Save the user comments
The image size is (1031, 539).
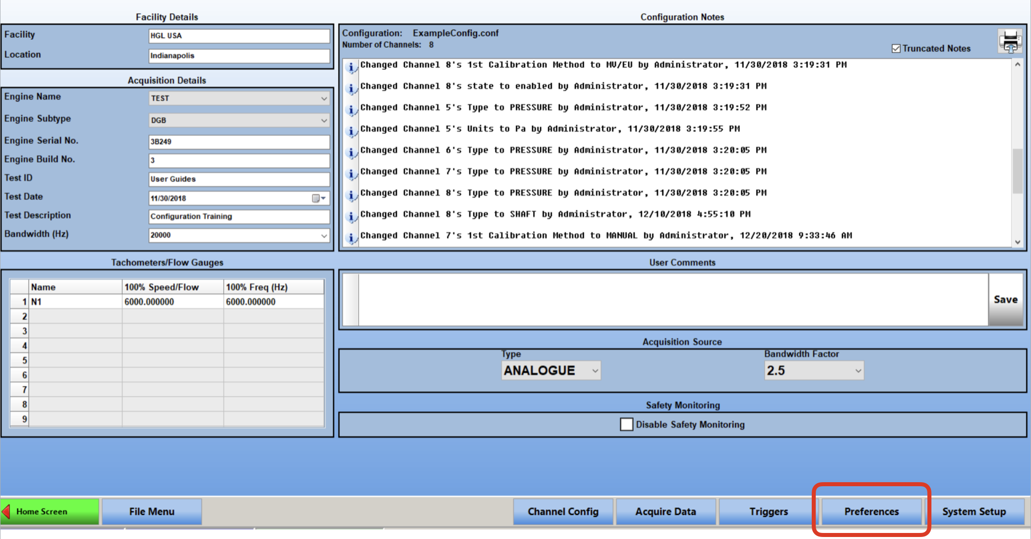click(x=1005, y=299)
